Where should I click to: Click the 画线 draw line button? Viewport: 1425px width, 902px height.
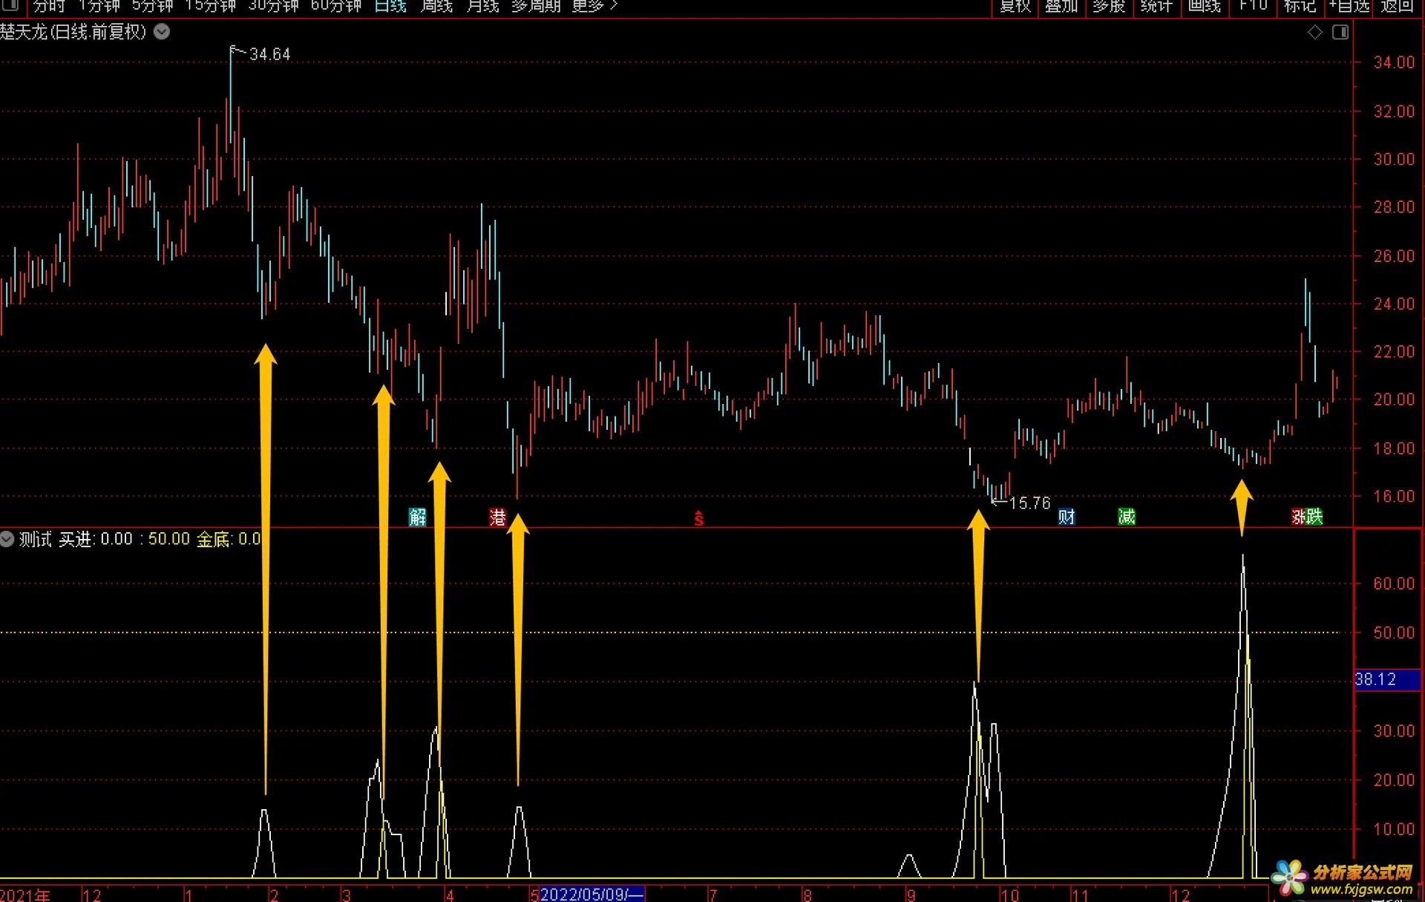coord(1204,6)
